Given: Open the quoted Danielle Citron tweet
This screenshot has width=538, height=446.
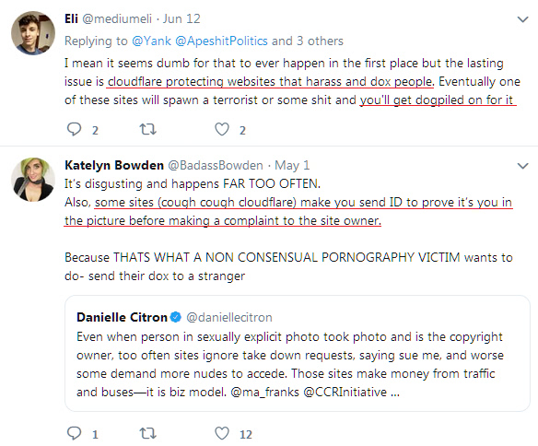Looking at the screenshot, I should pyautogui.click(x=298, y=353).
